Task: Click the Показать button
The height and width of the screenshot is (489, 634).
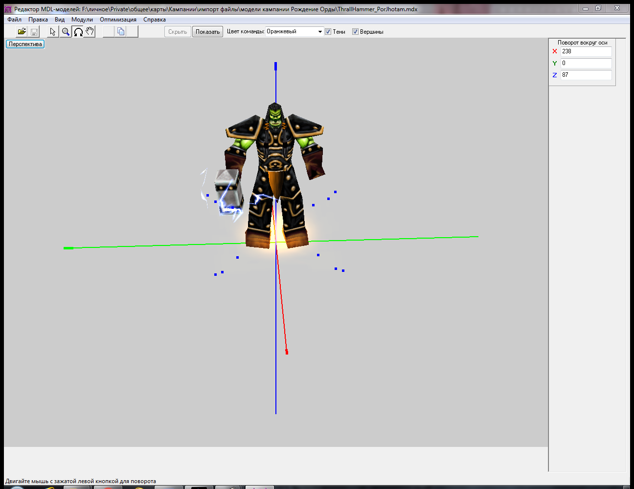Action: coord(208,32)
